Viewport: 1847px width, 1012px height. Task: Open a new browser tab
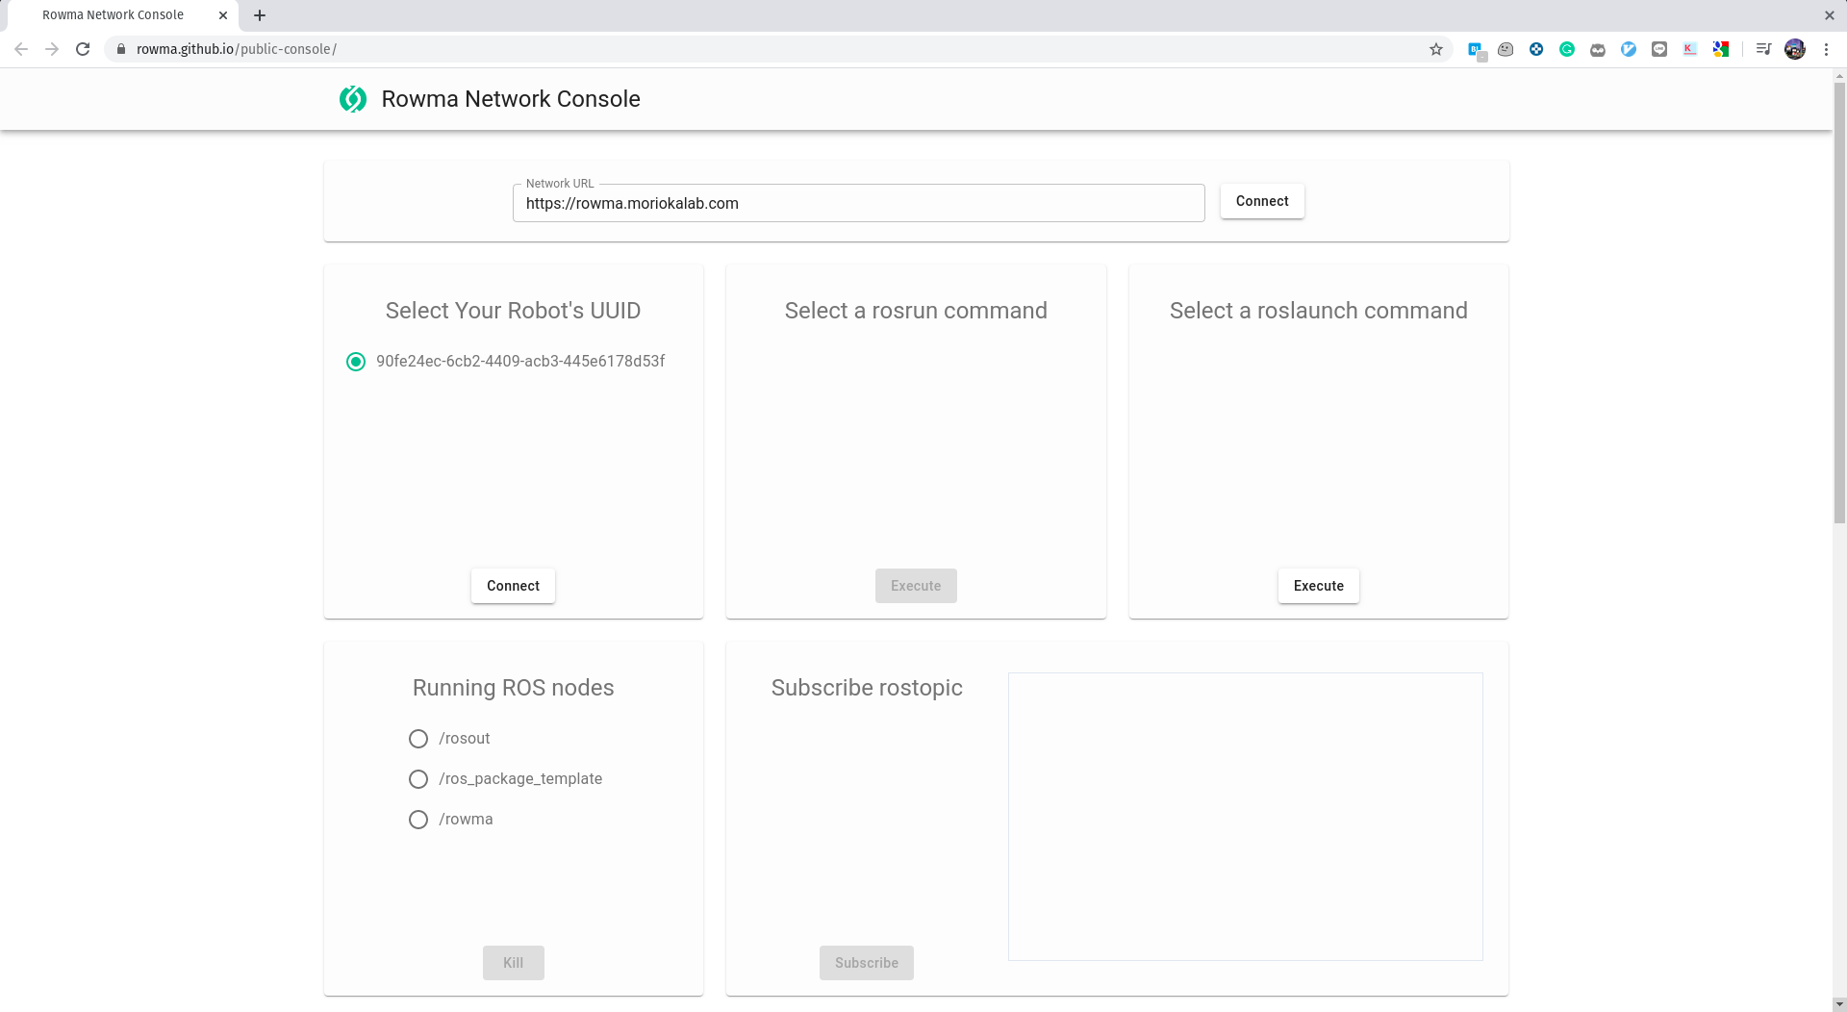(260, 15)
